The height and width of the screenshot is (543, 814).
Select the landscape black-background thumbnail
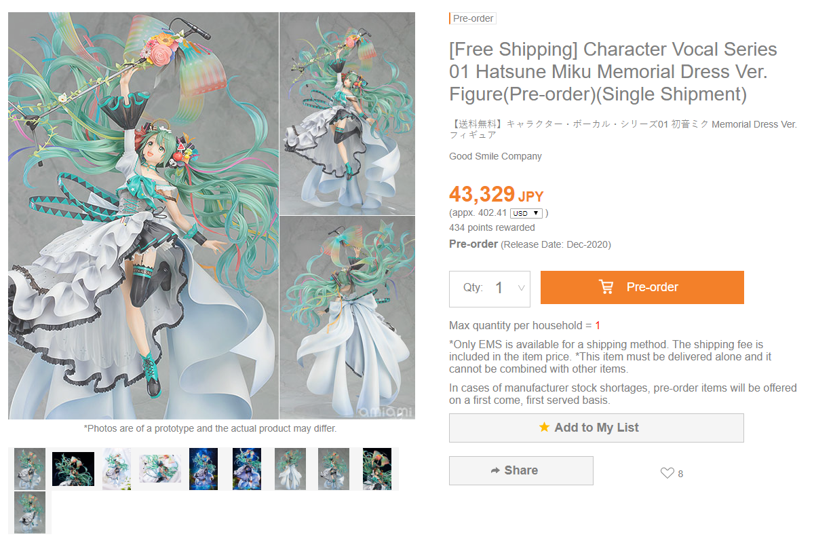click(x=73, y=468)
